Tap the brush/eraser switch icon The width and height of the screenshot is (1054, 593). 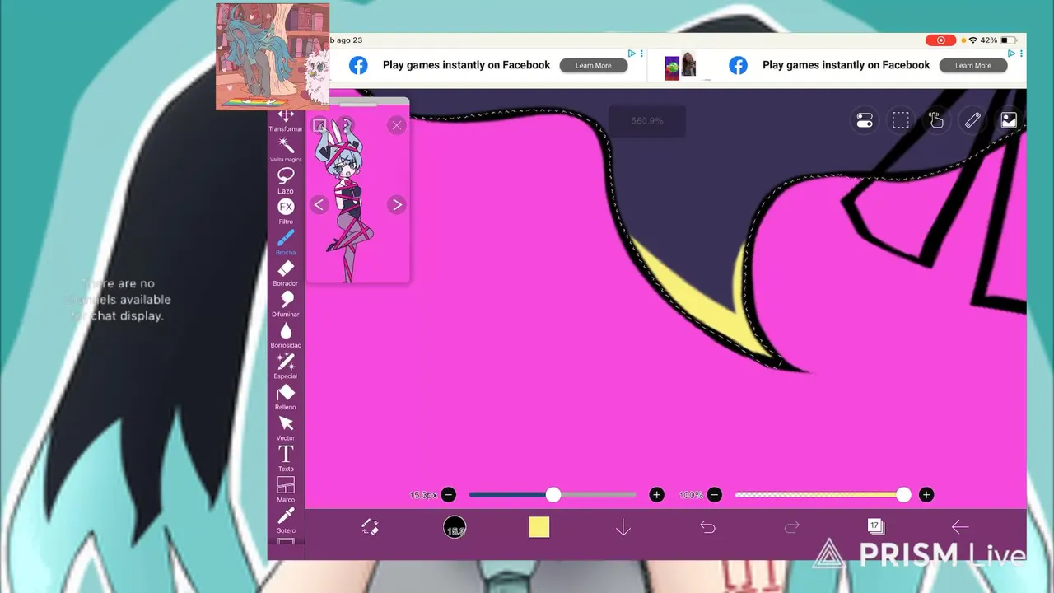pos(371,527)
